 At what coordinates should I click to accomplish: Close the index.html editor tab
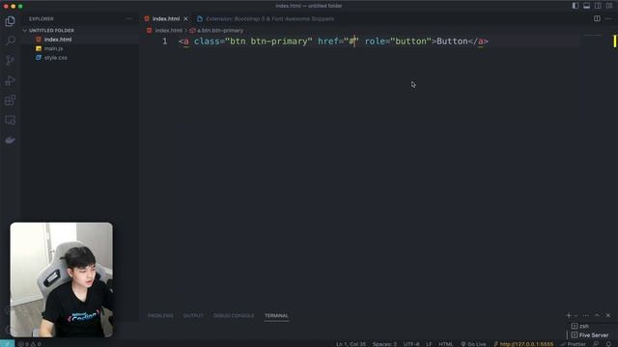[185, 19]
